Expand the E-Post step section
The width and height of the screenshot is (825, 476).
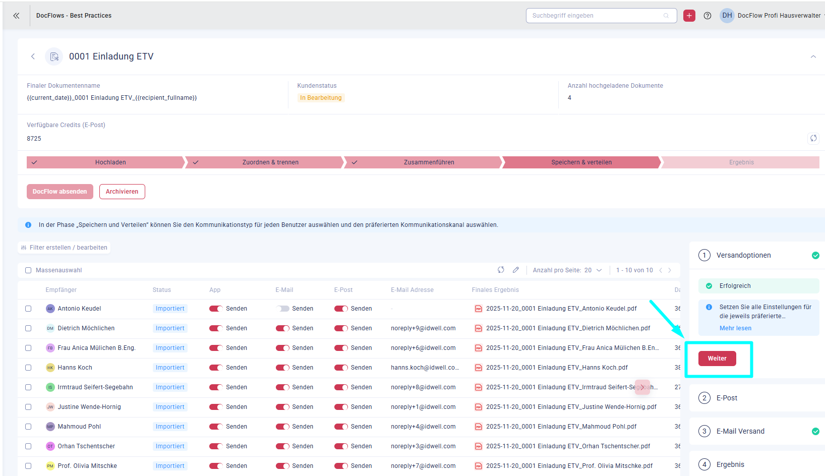coord(726,398)
